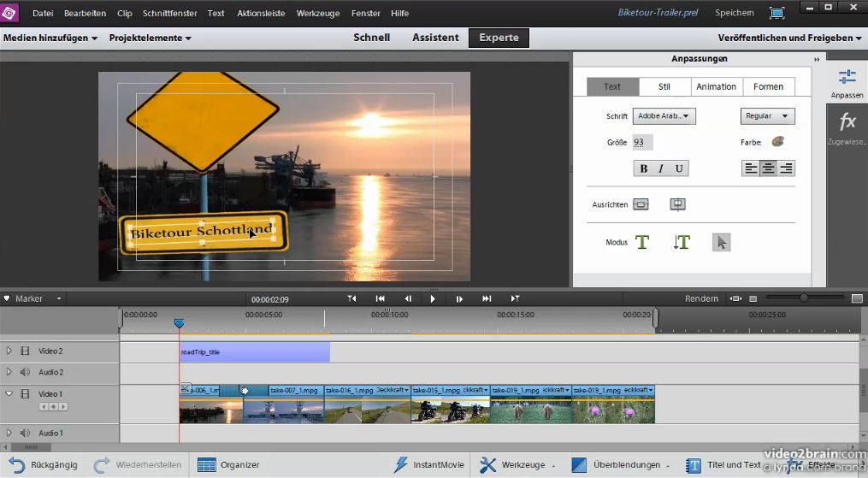Select the horizontal Type tool
Screen dimensions: 868x478
click(x=642, y=242)
